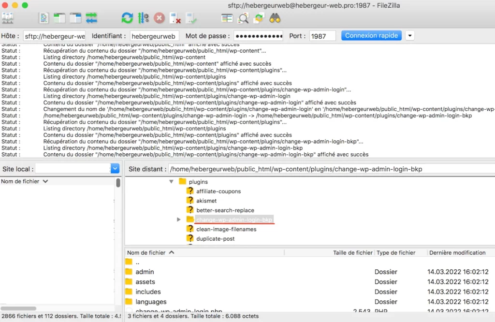Toggle message log display icon
The image size is (495, 322).
click(44, 18)
